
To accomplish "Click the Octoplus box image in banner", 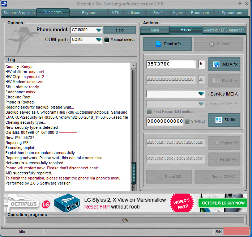I will (67, 203).
